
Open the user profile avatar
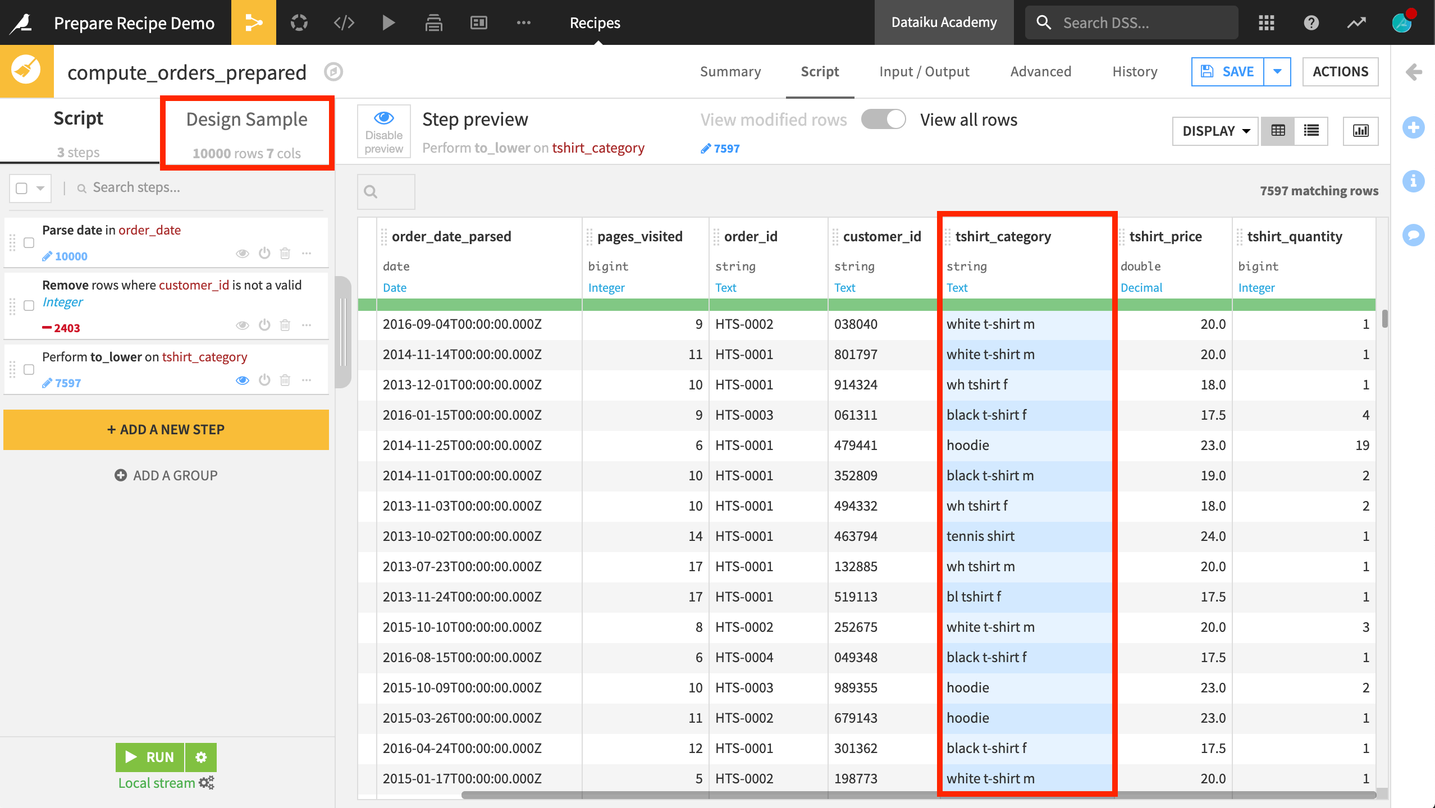1402,22
